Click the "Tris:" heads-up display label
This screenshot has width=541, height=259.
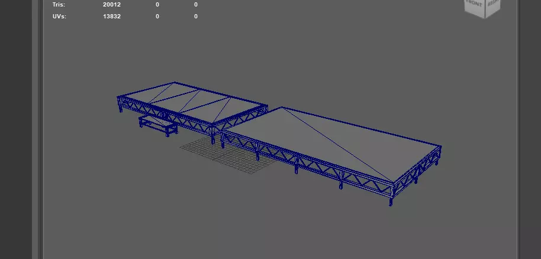[x=59, y=5]
